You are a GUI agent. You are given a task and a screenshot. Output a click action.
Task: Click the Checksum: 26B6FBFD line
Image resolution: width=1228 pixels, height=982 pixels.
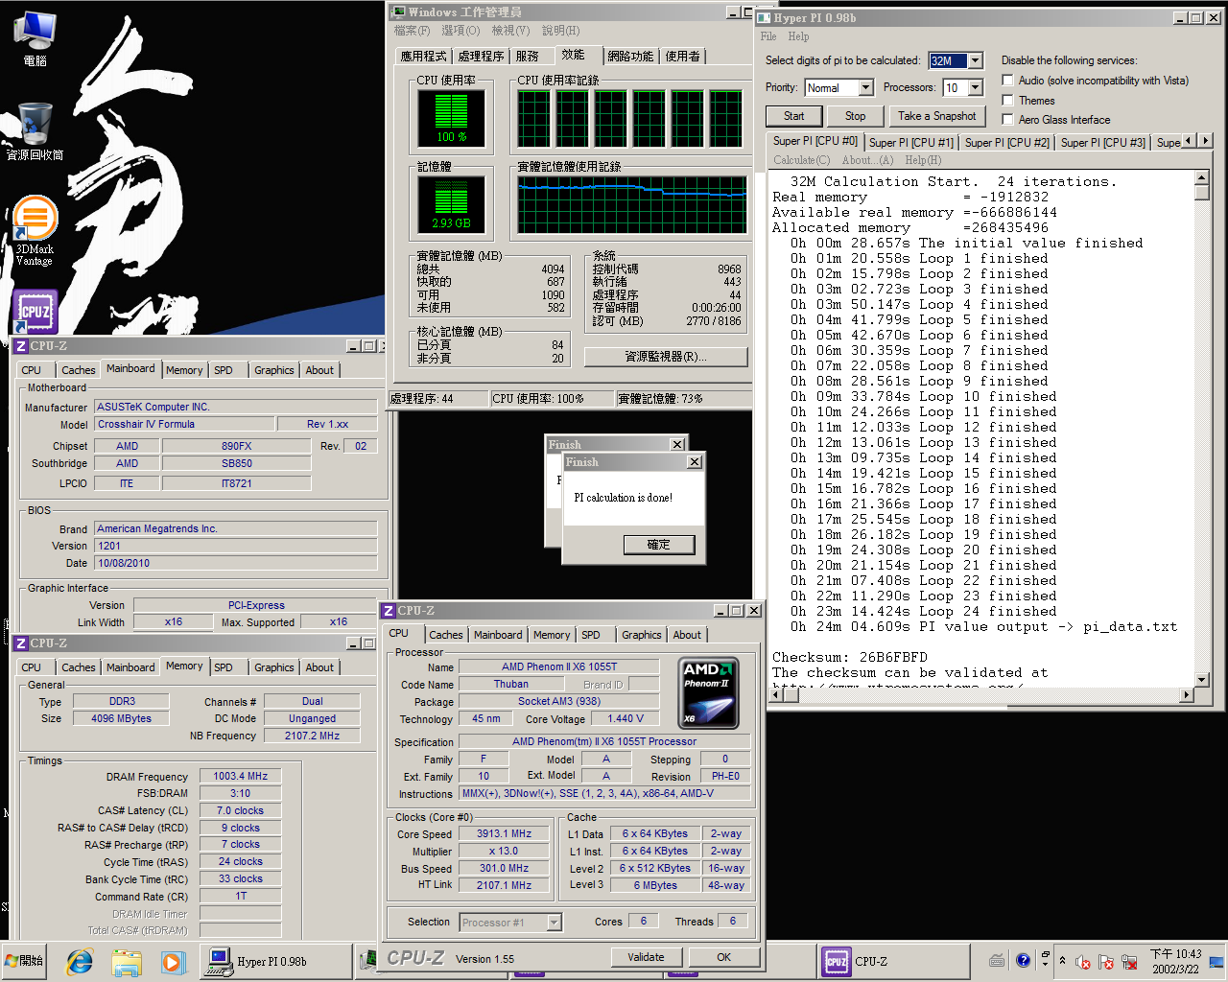pos(850,658)
